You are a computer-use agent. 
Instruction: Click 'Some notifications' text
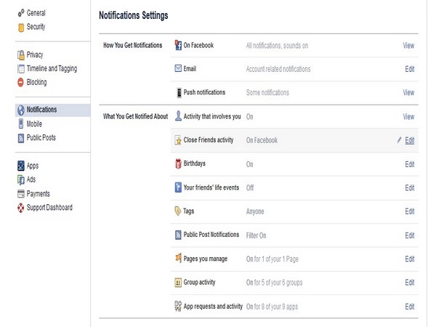[267, 92]
